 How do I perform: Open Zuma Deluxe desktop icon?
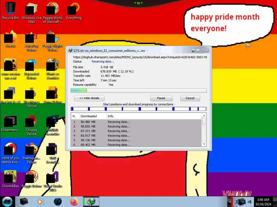point(53,95)
